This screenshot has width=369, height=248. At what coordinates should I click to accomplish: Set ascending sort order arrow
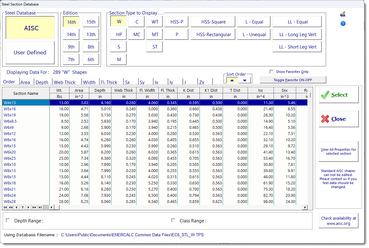[232, 80]
